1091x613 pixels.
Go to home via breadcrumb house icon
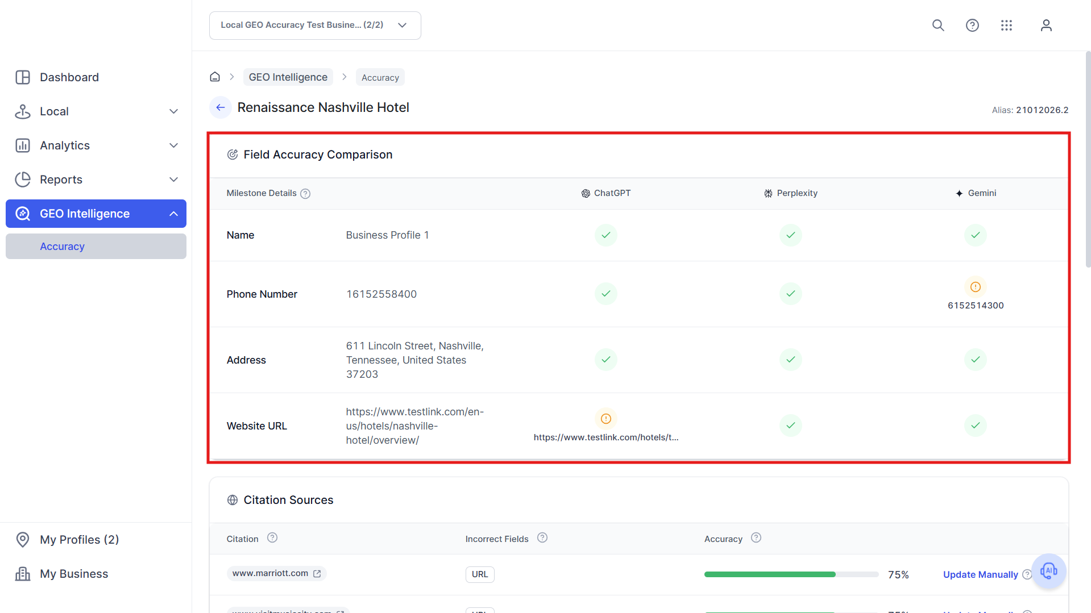click(x=215, y=77)
